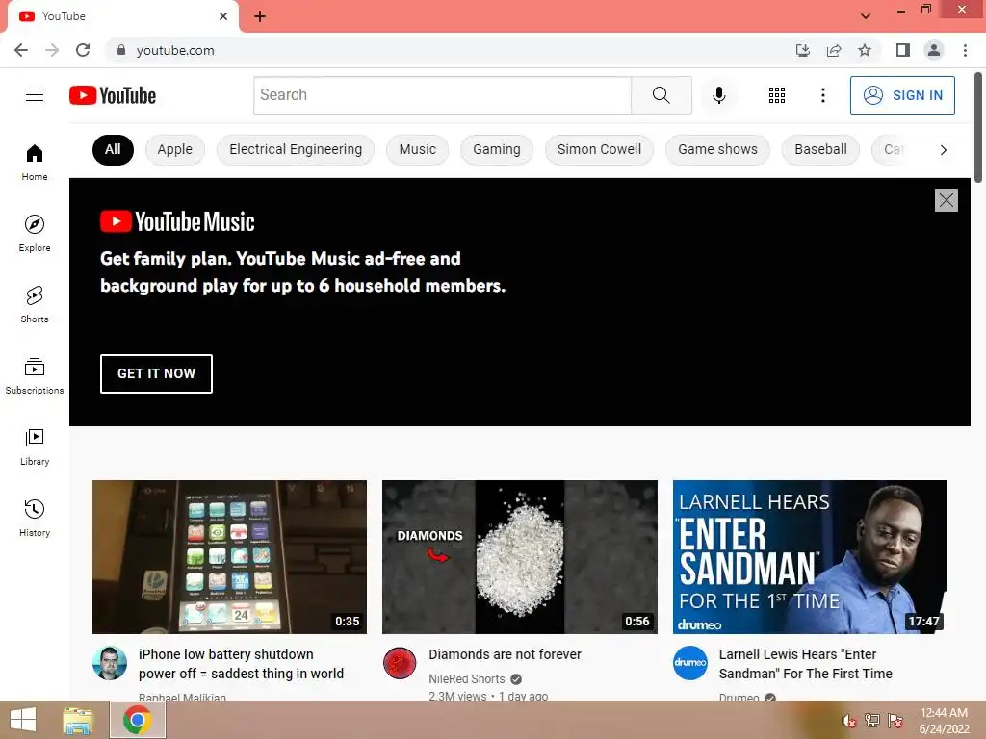
Task: Open Larnell Enter Sandman thumbnail
Action: [810, 557]
